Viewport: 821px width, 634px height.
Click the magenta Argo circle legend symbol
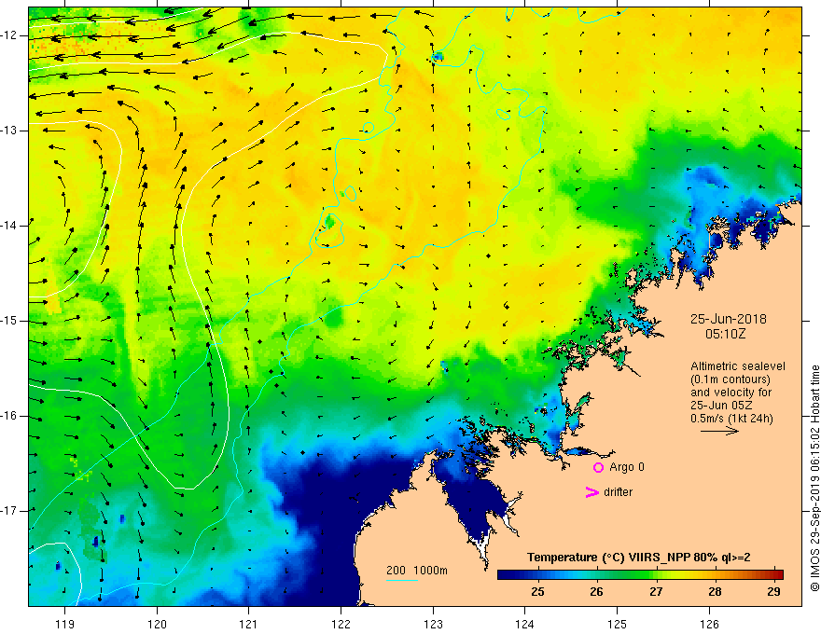[598, 468]
